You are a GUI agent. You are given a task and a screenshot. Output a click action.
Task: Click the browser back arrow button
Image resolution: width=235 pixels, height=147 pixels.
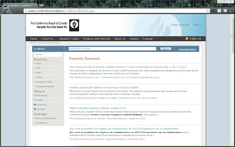(x=4, y=11)
